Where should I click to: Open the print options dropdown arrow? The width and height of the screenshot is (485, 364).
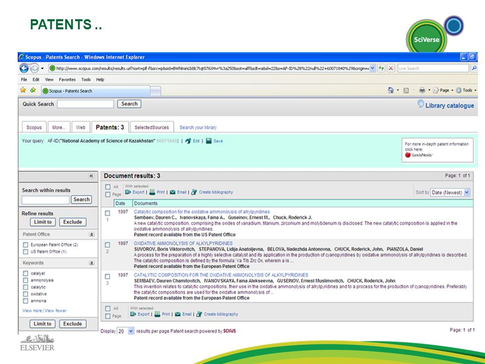coord(429,90)
